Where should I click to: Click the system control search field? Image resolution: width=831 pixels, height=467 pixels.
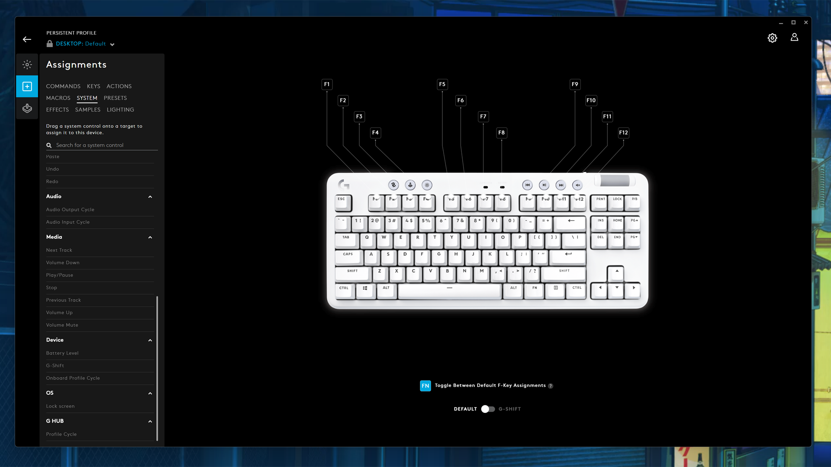104,145
